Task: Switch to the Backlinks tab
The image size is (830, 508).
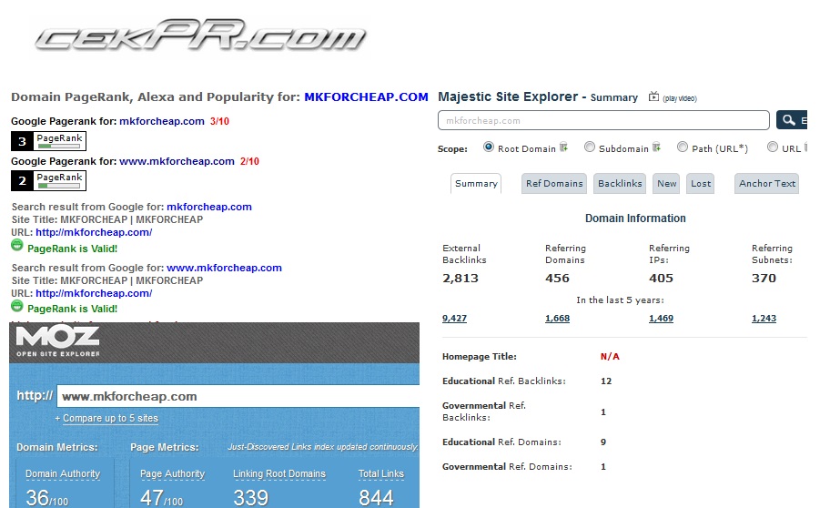Action: click(x=620, y=183)
